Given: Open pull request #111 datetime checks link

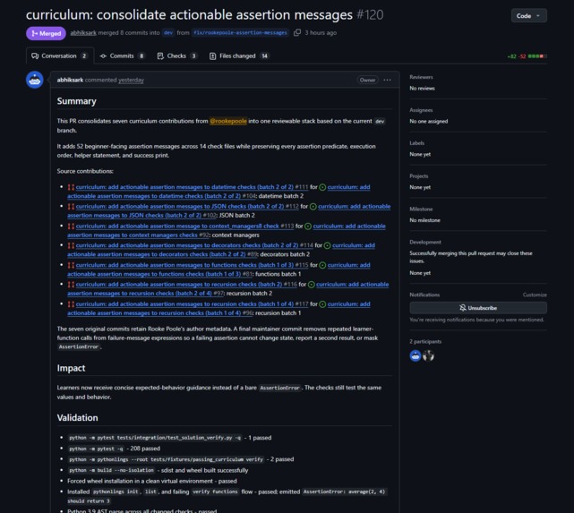Looking at the screenshot, I should 192,187.
